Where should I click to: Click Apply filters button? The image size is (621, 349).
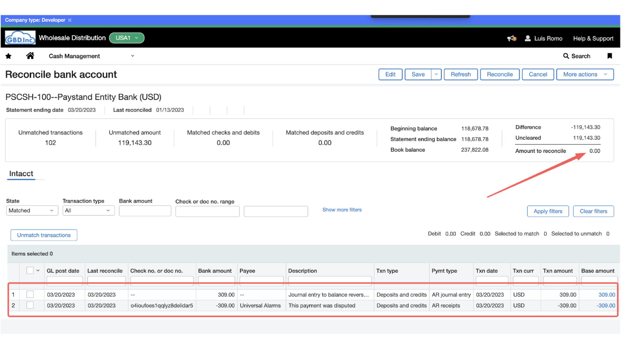pos(548,211)
